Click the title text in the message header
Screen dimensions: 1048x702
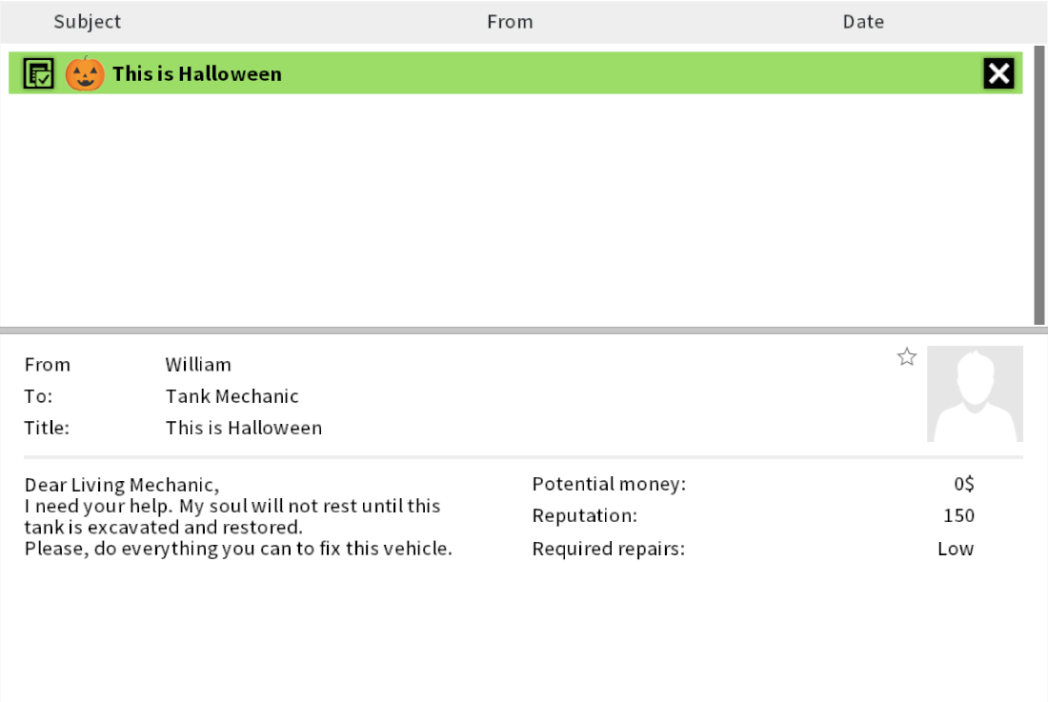(x=244, y=428)
